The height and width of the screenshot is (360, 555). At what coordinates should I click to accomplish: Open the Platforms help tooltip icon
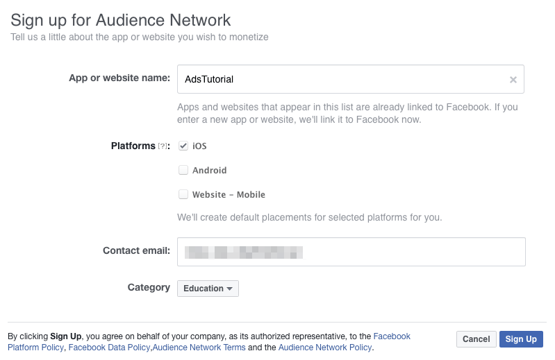[x=163, y=146]
